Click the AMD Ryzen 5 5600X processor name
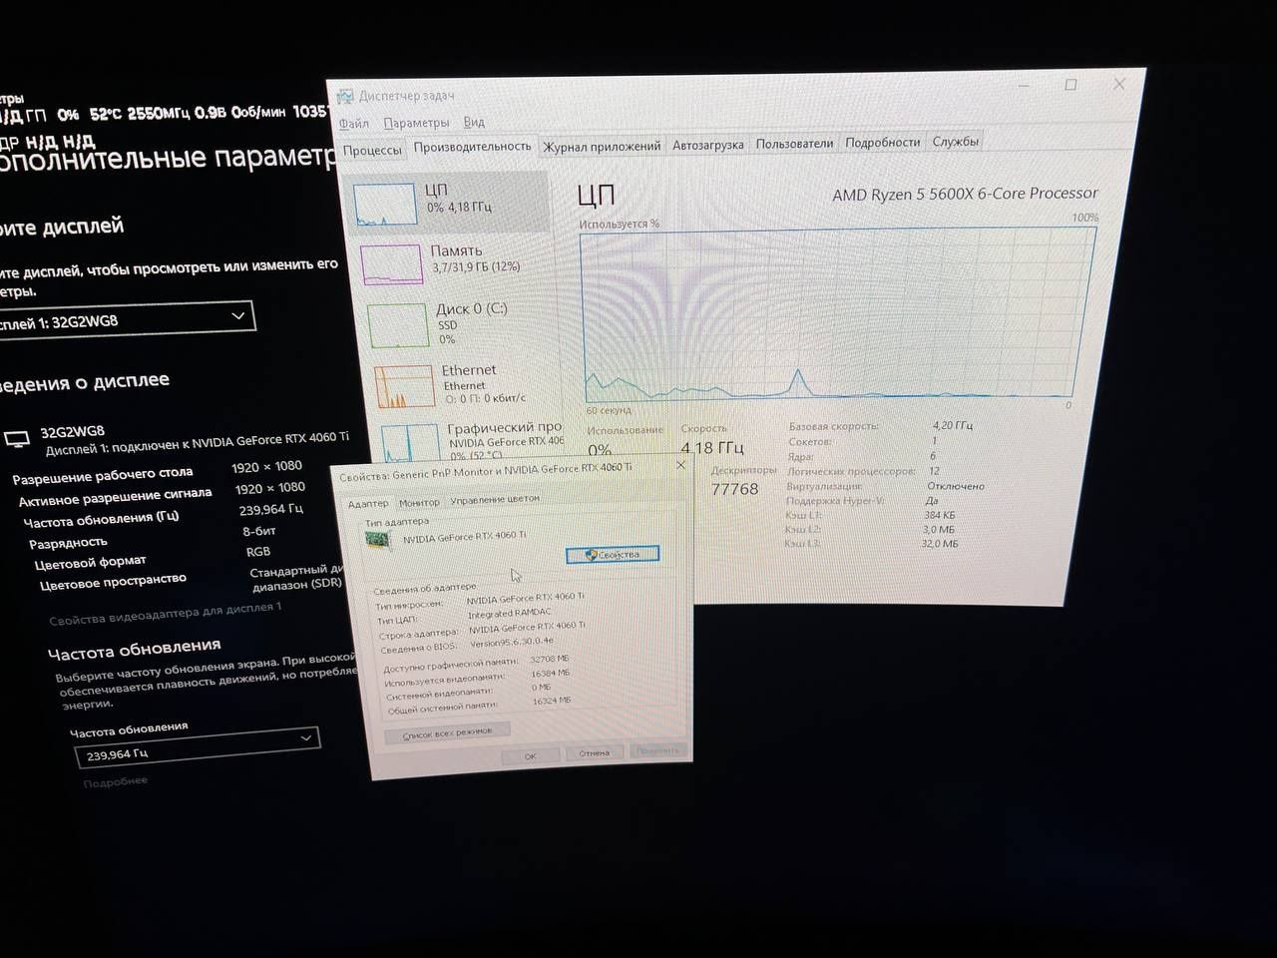This screenshot has width=1277, height=958. point(965,194)
